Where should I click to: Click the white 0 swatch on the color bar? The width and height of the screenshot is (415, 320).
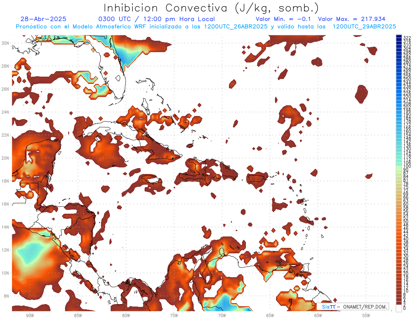click(399, 308)
